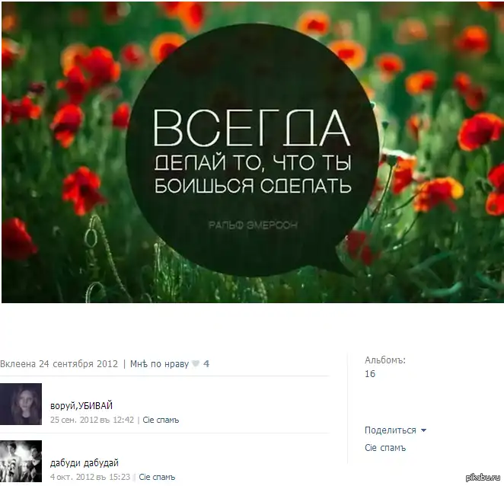Click the comment text "воруй,УБИВАЙ"
504x486 pixels.
(81, 406)
